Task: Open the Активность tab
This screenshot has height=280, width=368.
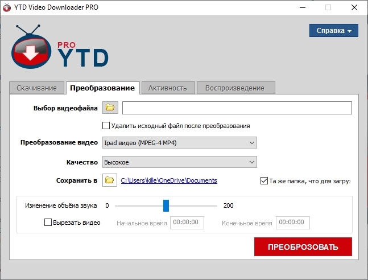Action: (x=167, y=88)
